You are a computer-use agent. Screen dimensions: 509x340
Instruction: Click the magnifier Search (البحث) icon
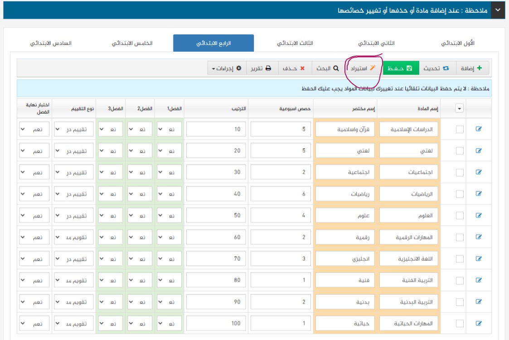click(336, 68)
